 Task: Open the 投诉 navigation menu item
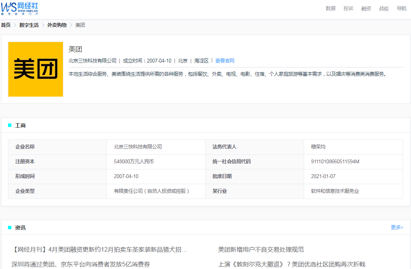348,8
